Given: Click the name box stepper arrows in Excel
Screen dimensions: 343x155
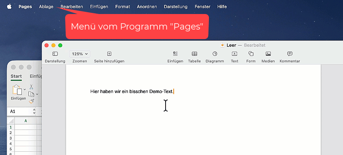Looking at the screenshot, I should click(x=34, y=111).
